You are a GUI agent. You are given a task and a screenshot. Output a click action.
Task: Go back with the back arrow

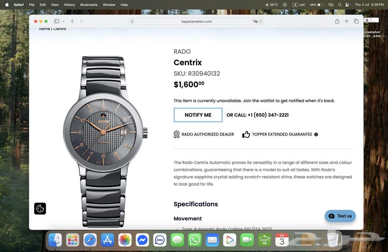(x=72, y=21)
